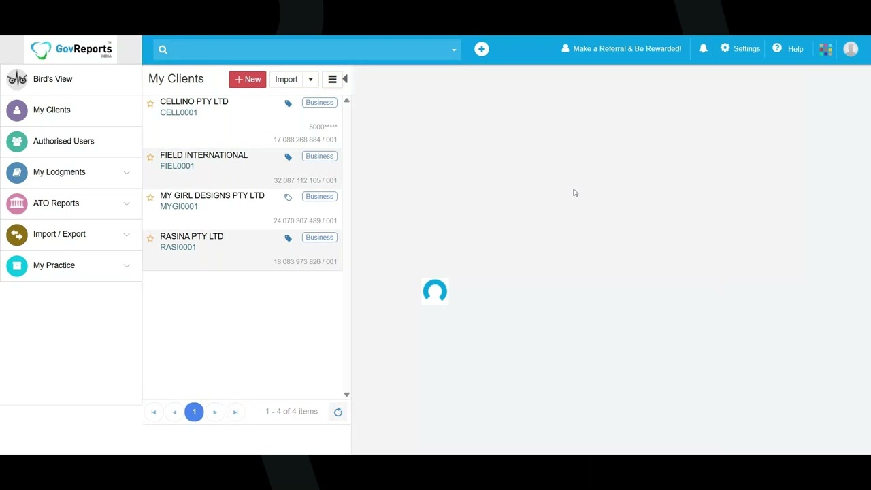Expand Import / Export chevron
871x490 pixels.
coord(127,235)
